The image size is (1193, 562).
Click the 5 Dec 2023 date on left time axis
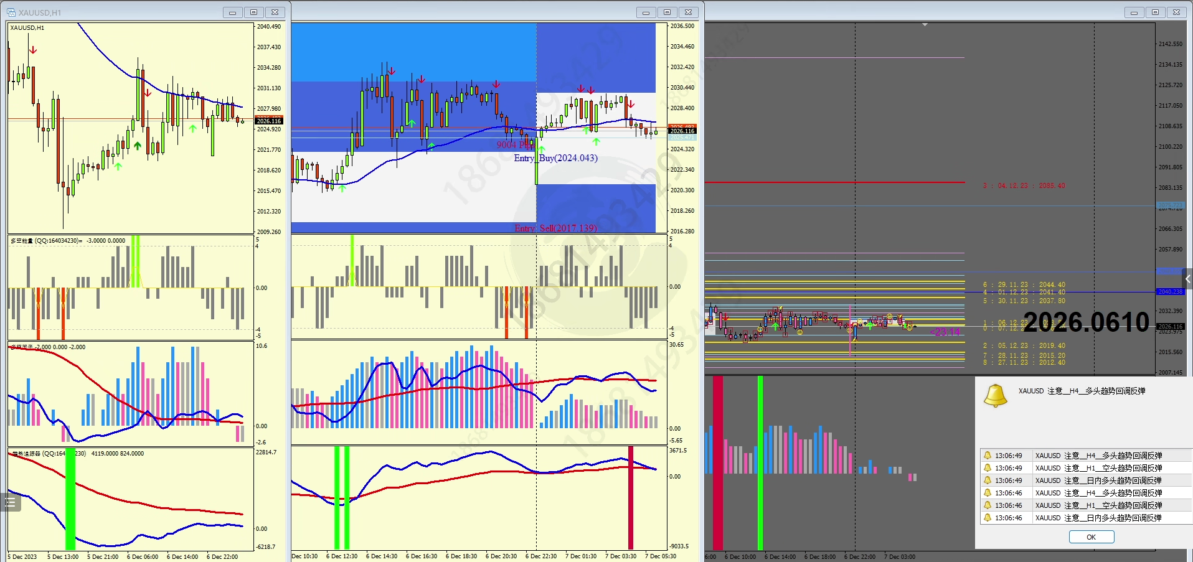pos(22,556)
